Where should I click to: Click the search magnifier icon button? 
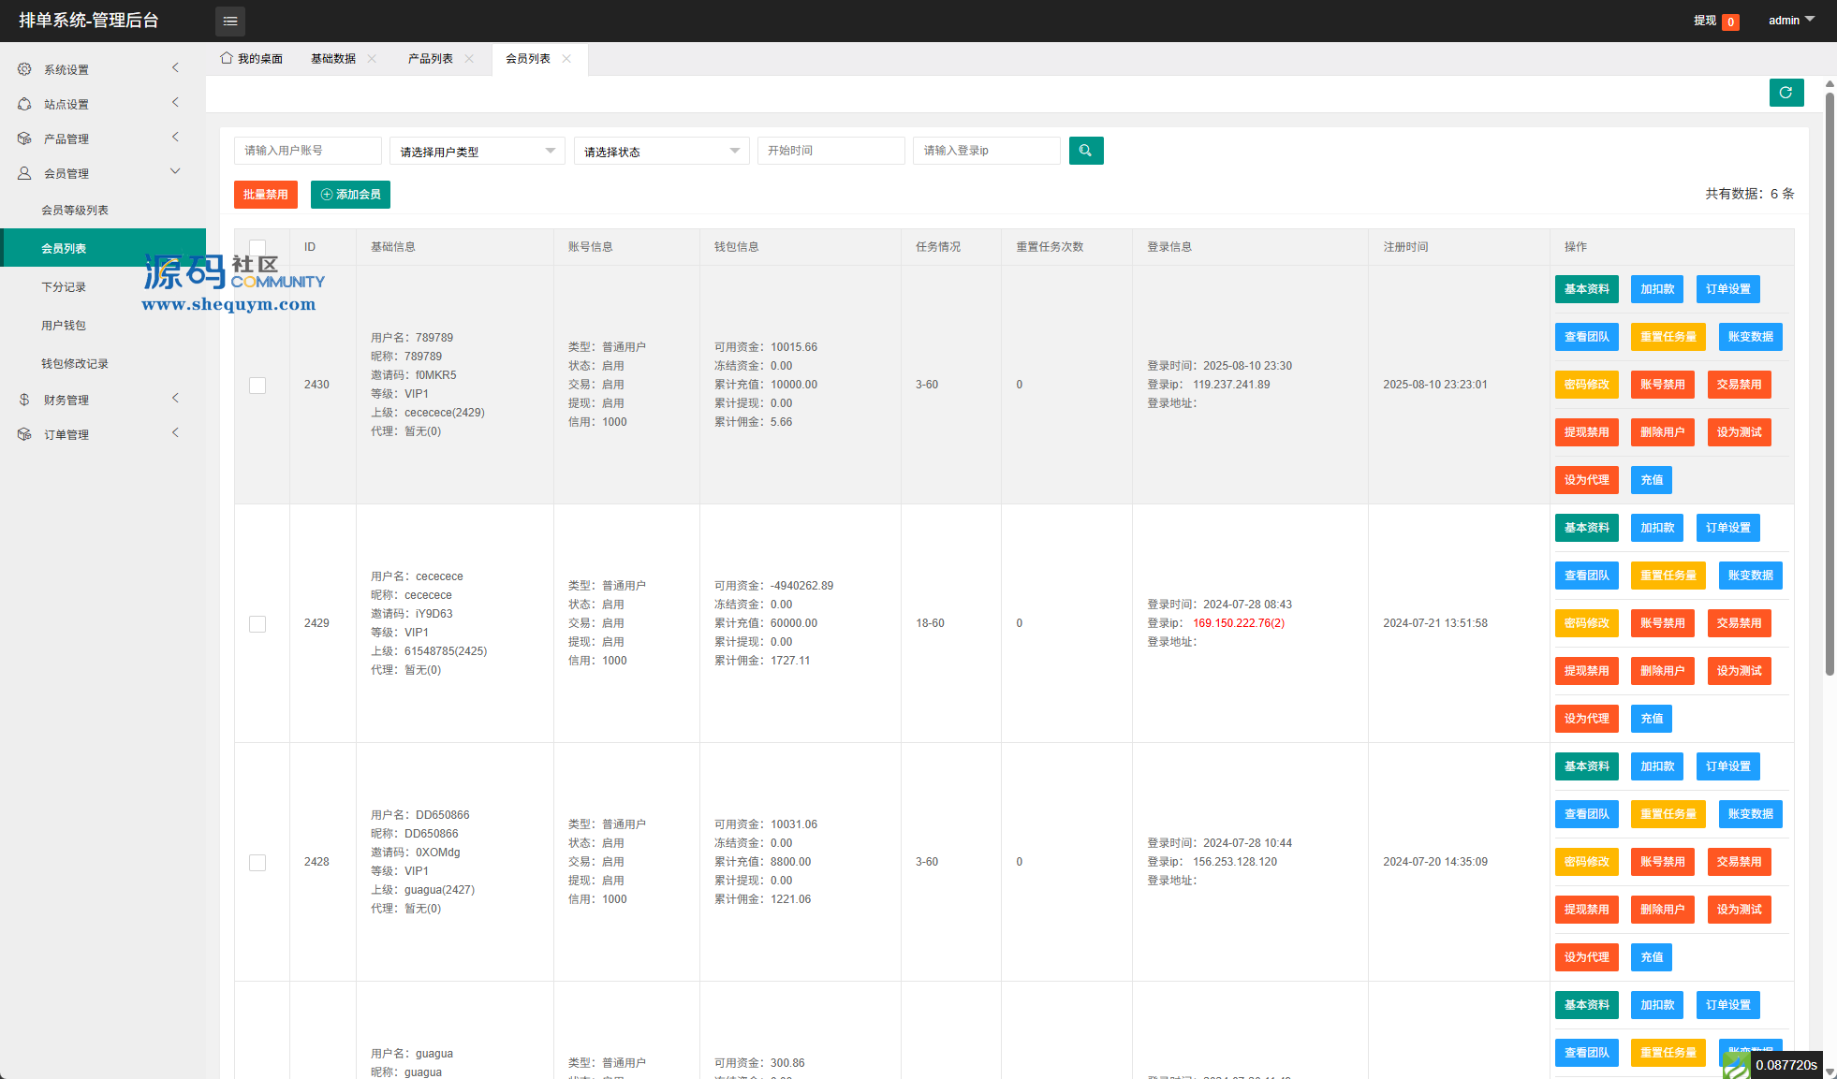1085,151
